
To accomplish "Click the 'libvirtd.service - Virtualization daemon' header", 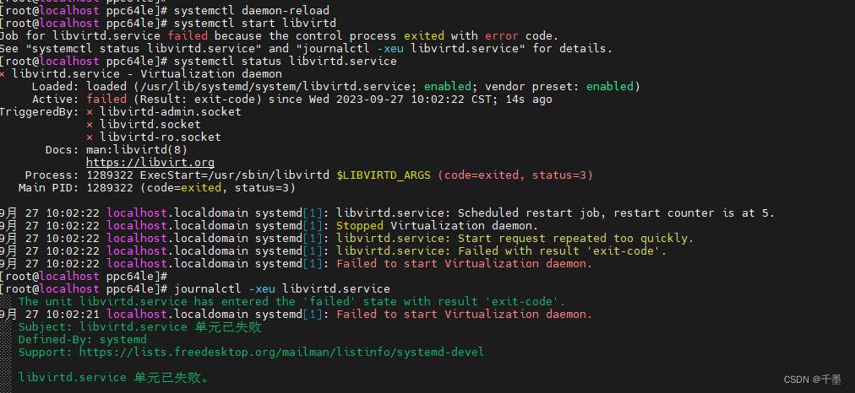I will pyautogui.click(x=147, y=73).
